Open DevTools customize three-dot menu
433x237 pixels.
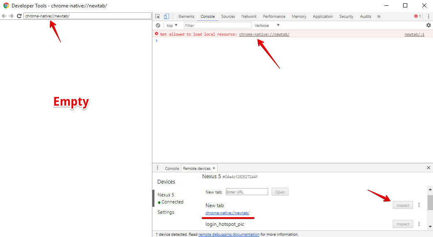[428, 17]
